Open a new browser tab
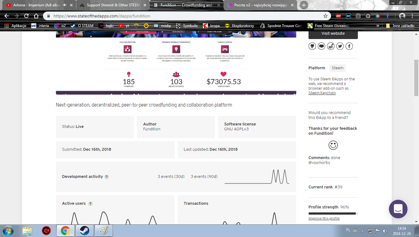This screenshot has height=237, width=419. (304, 5)
